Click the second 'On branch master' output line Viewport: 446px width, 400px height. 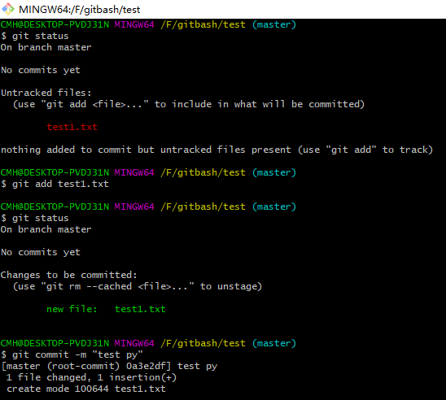(x=46, y=229)
